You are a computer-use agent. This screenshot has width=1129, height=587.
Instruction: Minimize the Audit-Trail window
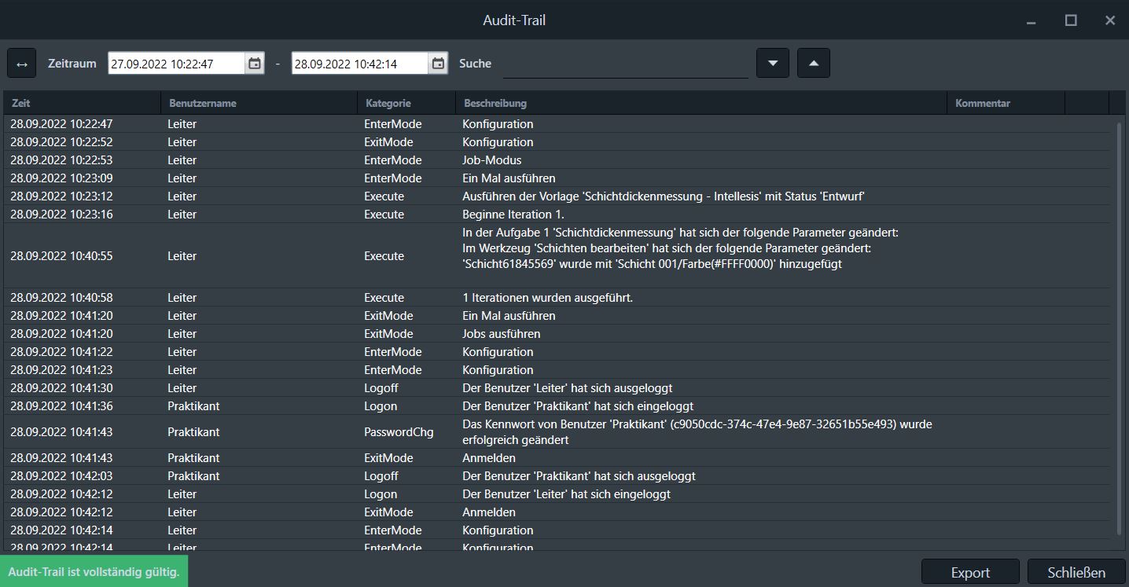tap(1031, 20)
